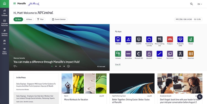207x104 pixels.
Task: Play the hero carousel slideshow
Action: [x=68, y=66]
